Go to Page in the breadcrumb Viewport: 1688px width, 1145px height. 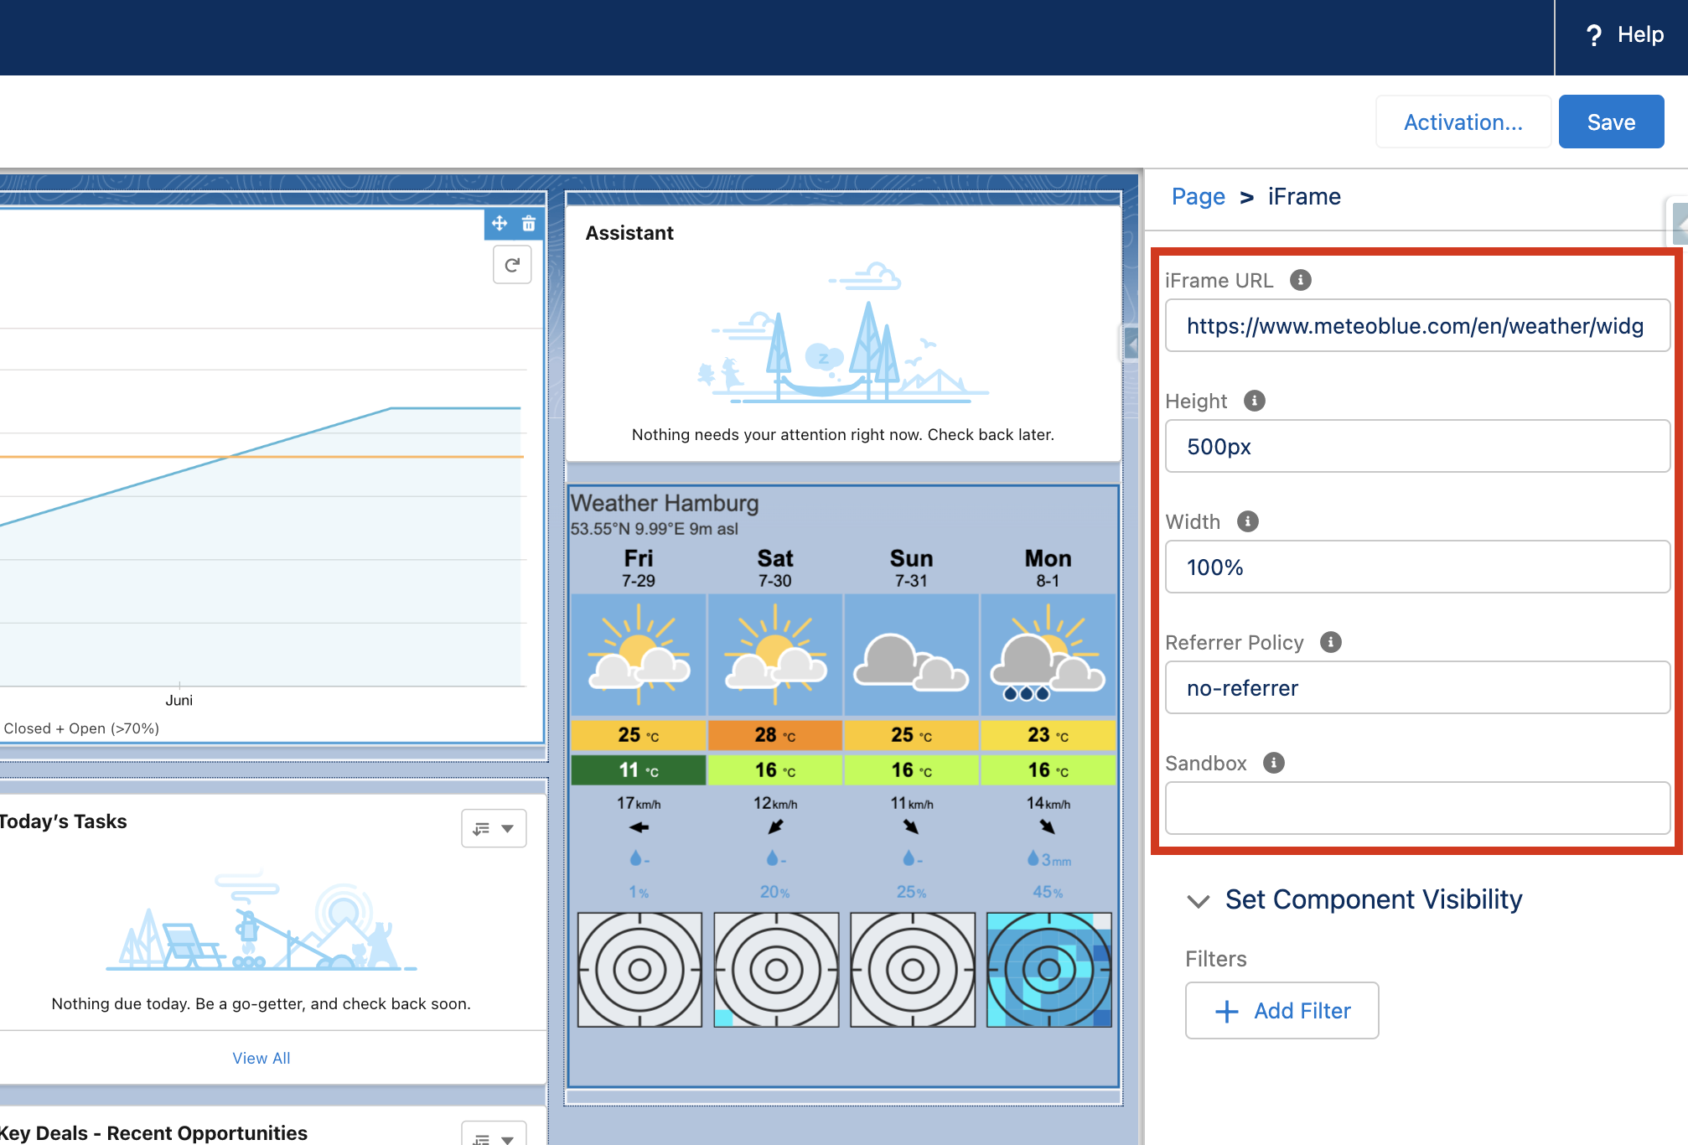(1198, 196)
